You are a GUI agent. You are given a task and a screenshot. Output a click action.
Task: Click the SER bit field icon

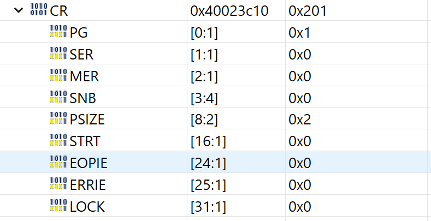click(x=58, y=54)
